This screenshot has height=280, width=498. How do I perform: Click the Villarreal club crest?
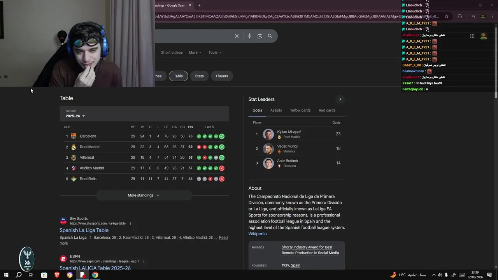point(74,157)
